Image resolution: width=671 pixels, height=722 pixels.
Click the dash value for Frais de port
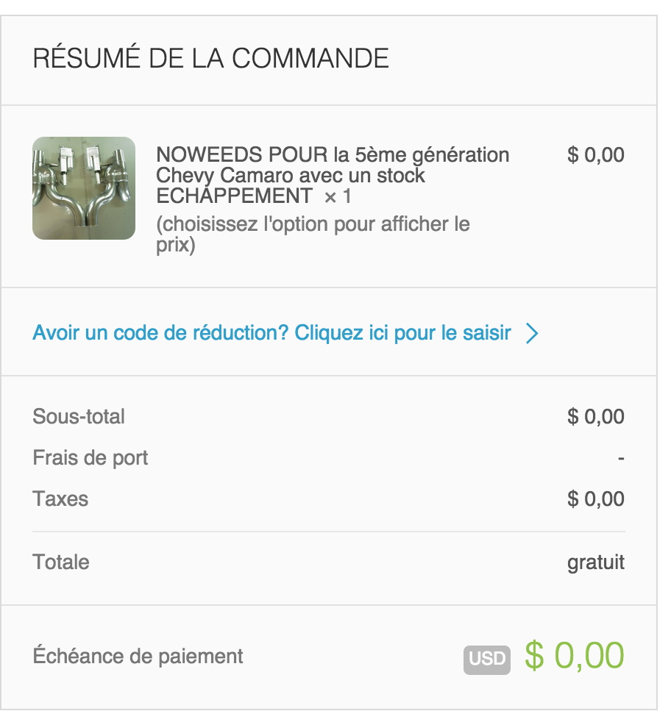click(621, 459)
